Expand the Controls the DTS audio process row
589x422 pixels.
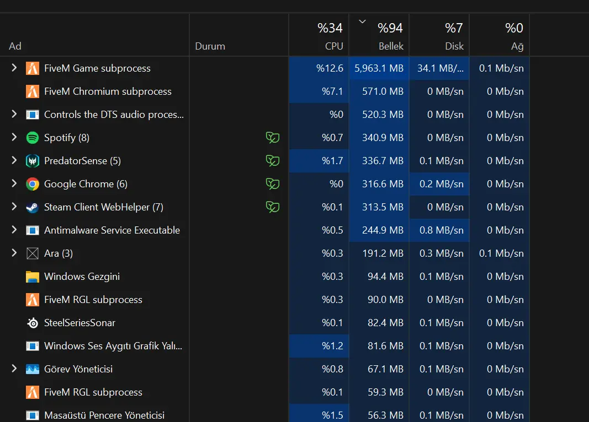(14, 114)
